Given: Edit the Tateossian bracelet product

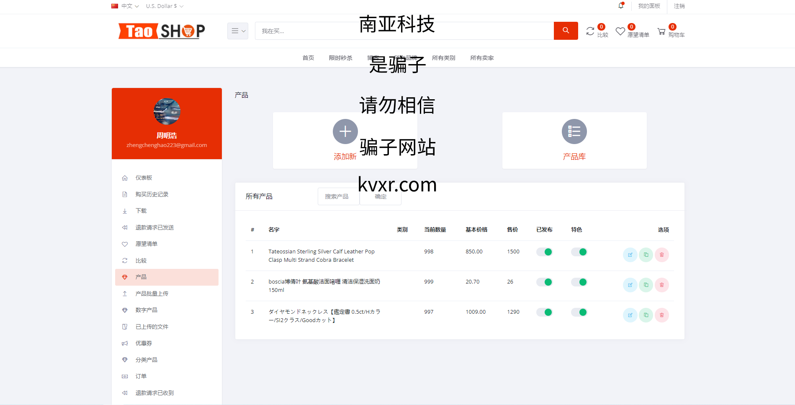Looking at the screenshot, I should coord(630,255).
